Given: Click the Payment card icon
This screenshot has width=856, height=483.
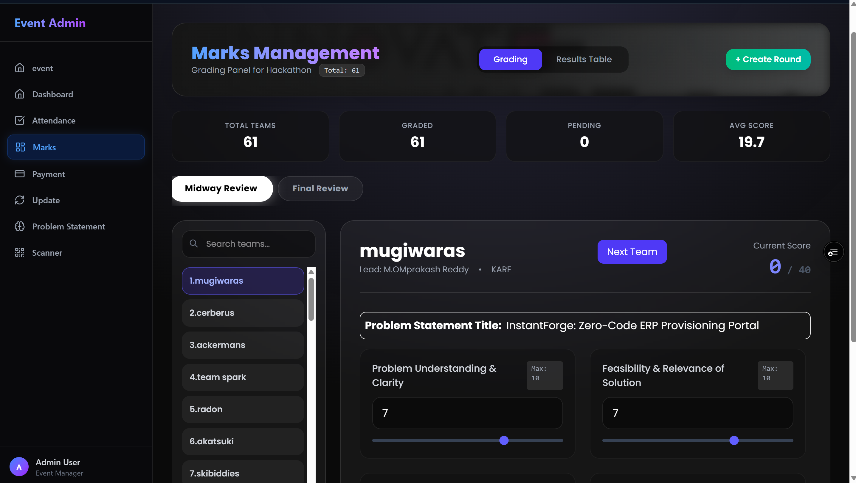Looking at the screenshot, I should (20, 174).
